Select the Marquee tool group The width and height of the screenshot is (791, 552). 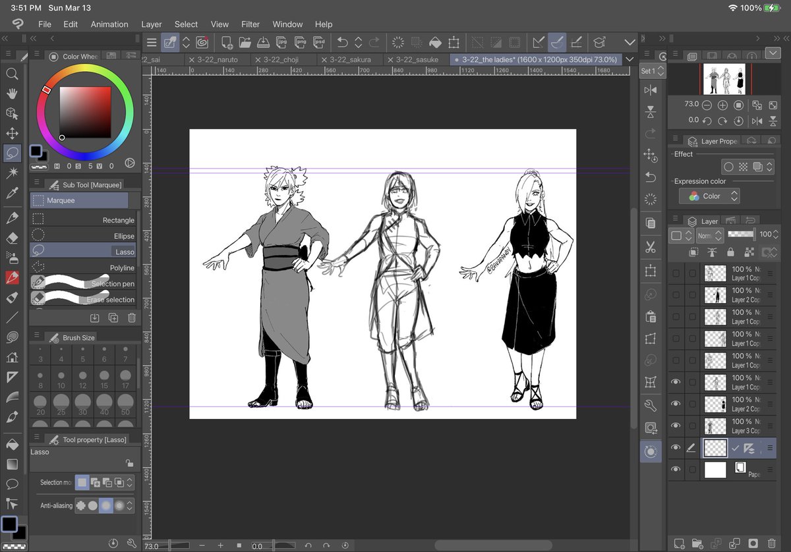coord(79,200)
